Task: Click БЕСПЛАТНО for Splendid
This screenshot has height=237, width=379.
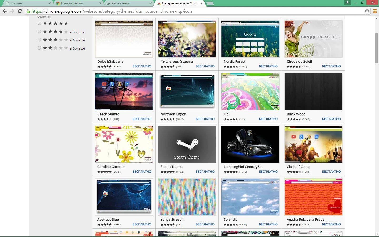Action: click(x=268, y=224)
